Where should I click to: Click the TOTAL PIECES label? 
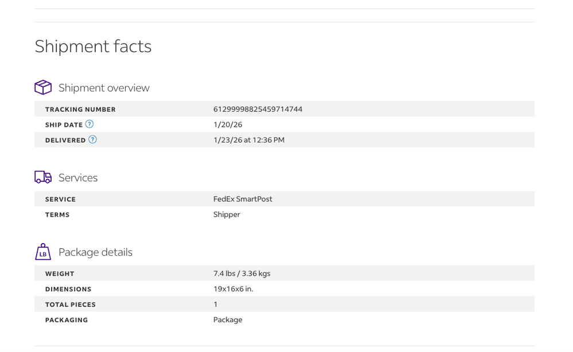click(71, 304)
